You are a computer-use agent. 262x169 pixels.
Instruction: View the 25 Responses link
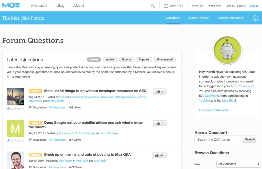coord(57,107)
